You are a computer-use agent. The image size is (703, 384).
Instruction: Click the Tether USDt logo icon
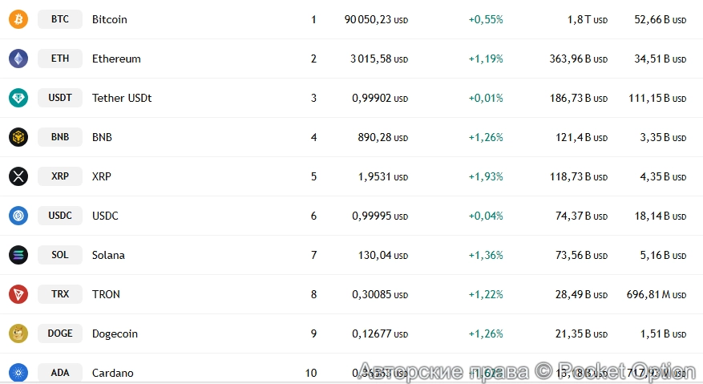18,98
